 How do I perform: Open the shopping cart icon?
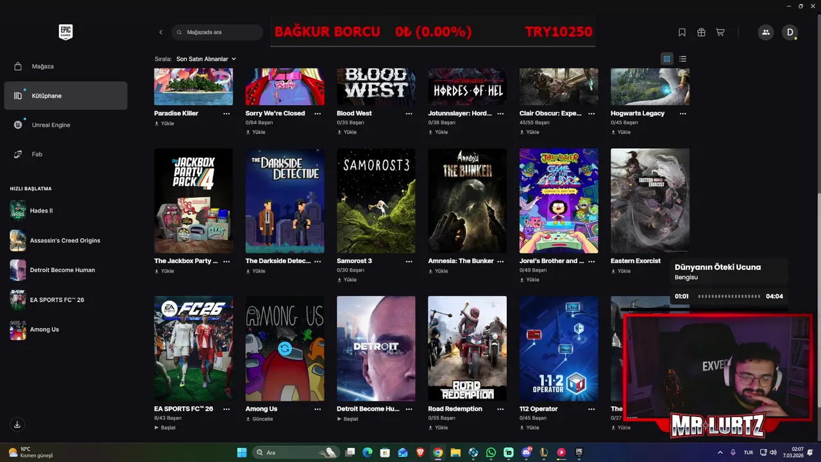720,32
